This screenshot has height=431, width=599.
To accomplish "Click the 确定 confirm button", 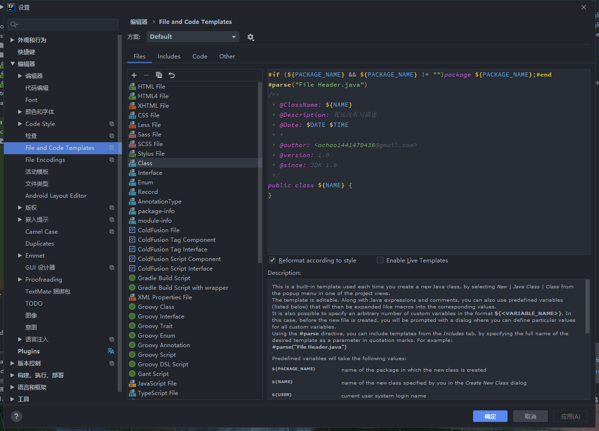I will pyautogui.click(x=490, y=416).
